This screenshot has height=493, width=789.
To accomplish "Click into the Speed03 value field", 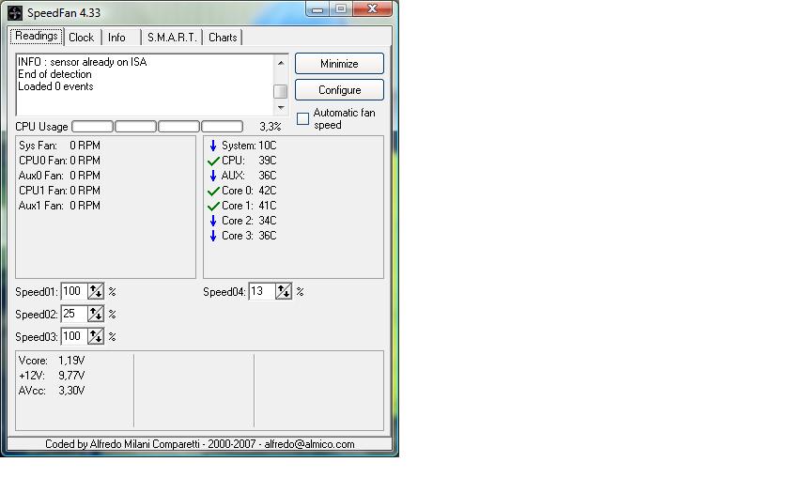I will point(74,336).
